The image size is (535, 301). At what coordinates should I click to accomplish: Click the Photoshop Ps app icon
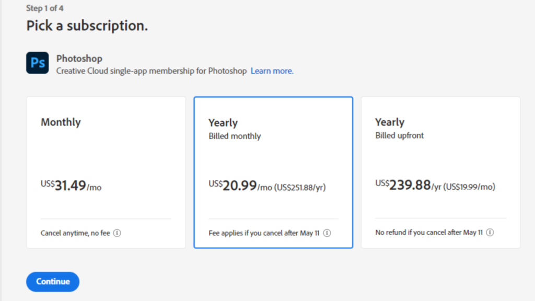[38, 63]
